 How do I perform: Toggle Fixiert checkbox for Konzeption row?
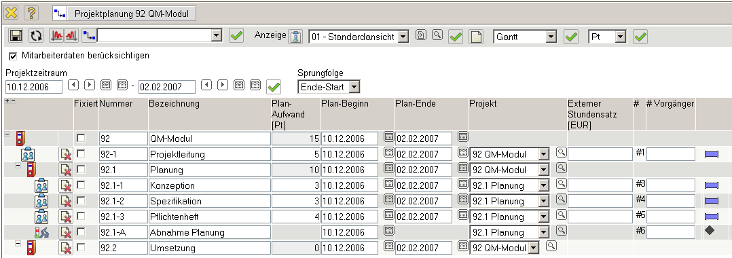pyautogui.click(x=81, y=185)
